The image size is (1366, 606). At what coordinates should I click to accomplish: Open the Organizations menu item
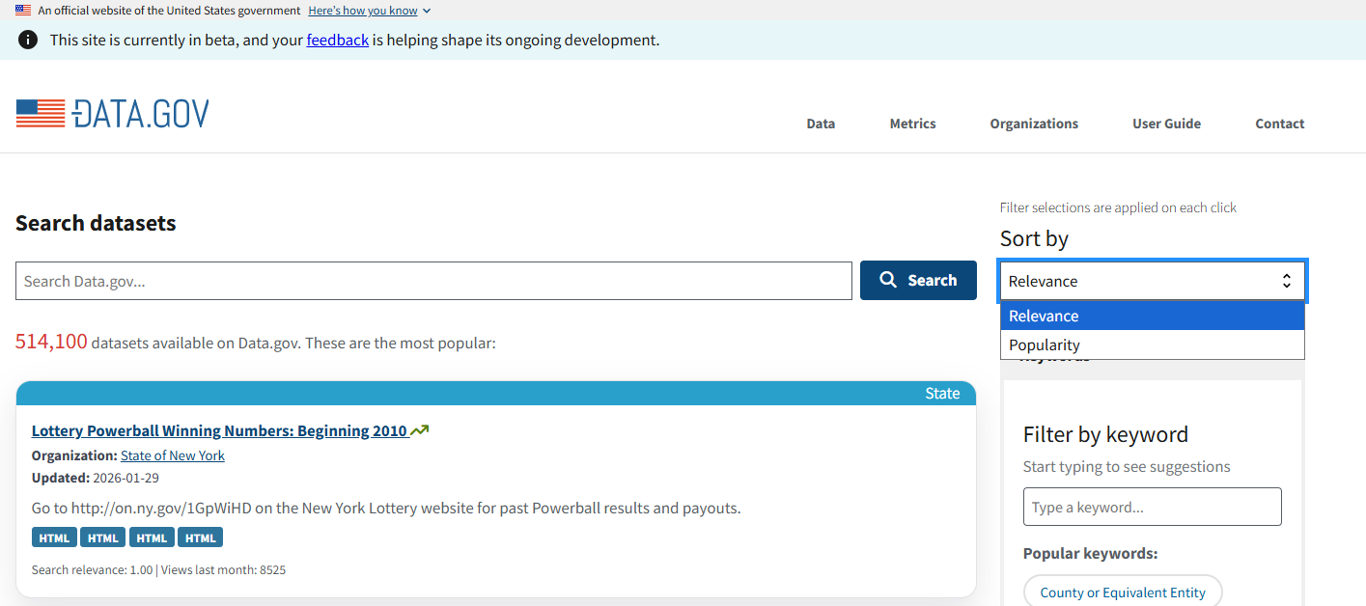point(1033,124)
